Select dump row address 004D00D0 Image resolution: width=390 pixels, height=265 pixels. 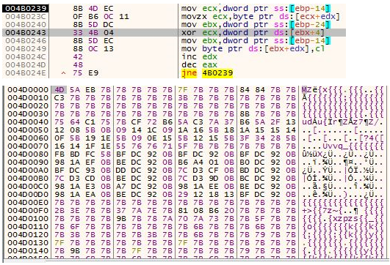(28, 194)
